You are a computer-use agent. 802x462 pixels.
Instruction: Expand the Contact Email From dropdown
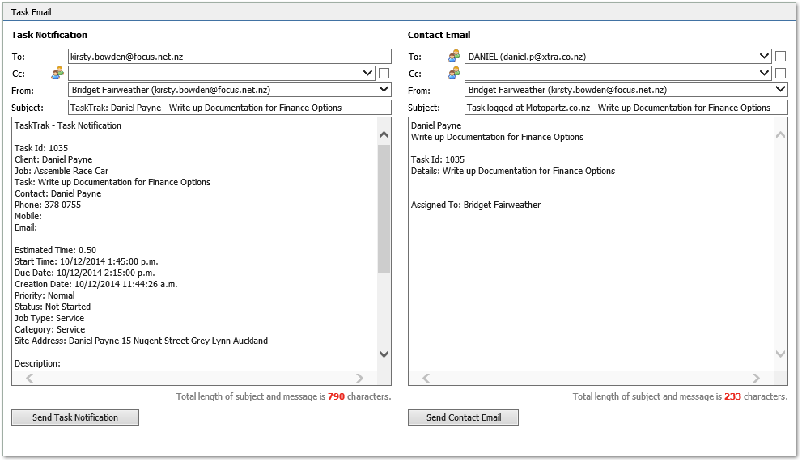click(780, 90)
